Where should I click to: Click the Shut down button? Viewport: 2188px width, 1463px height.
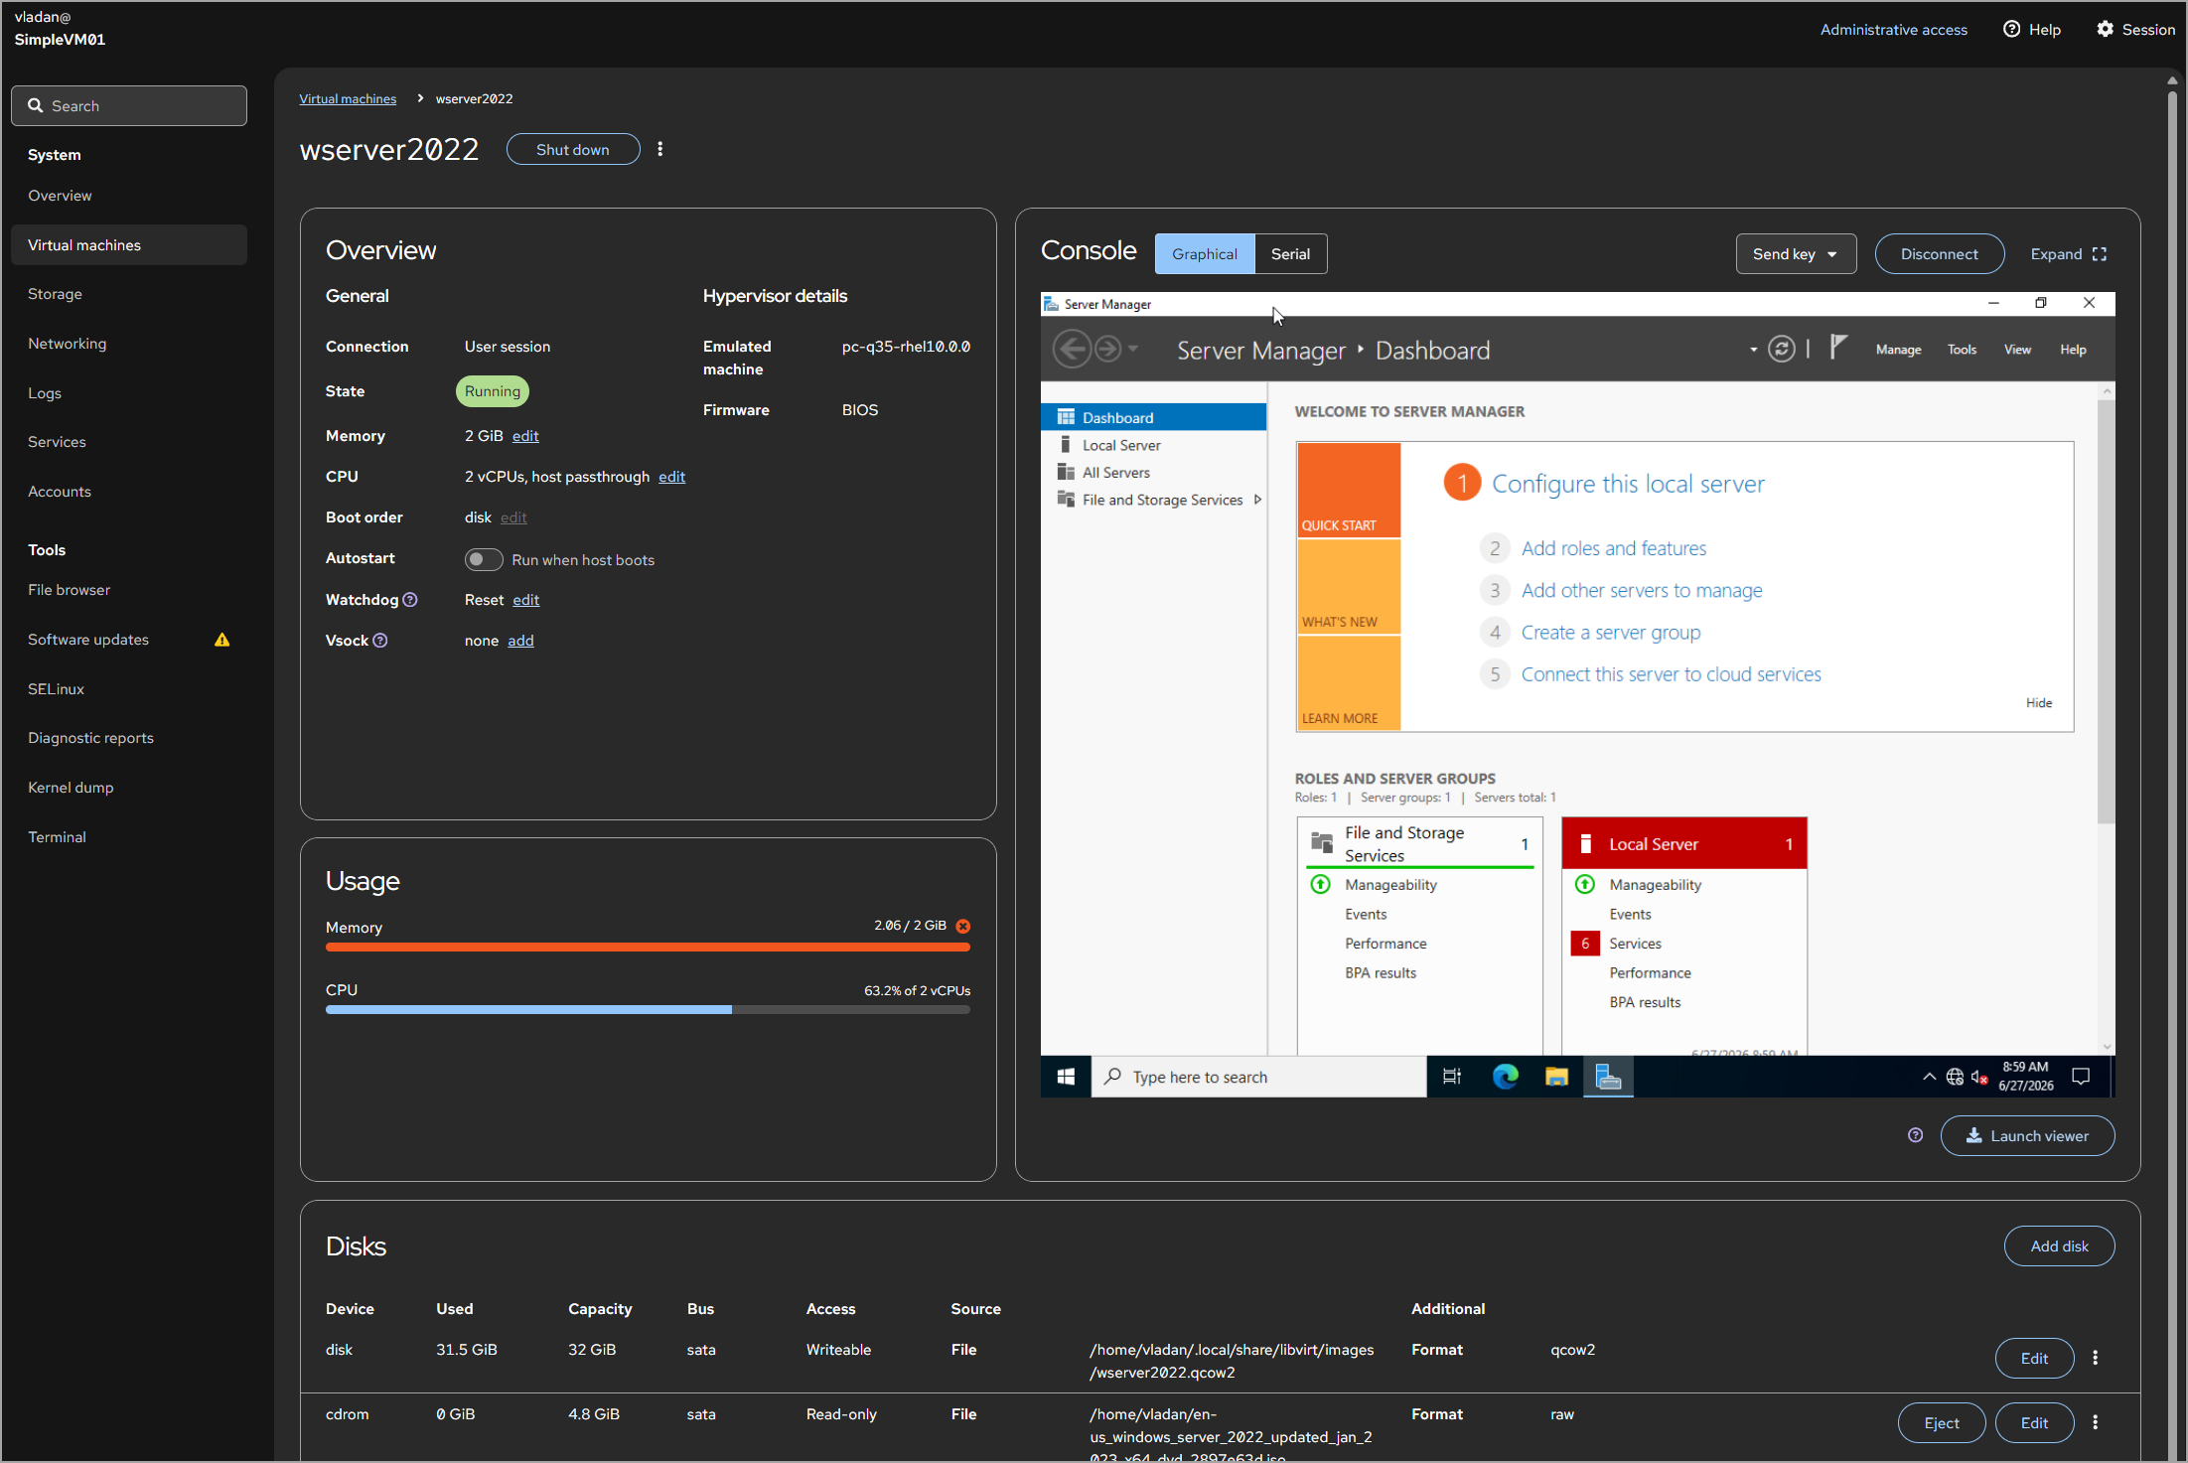click(x=573, y=149)
